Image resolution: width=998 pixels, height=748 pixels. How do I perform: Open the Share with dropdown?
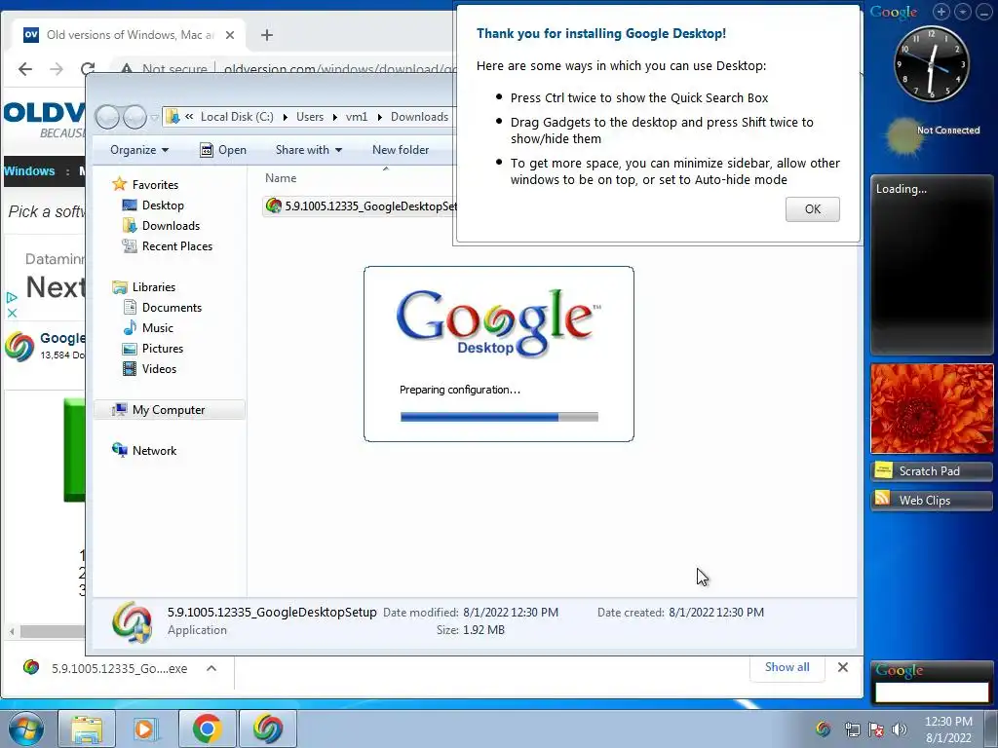click(x=309, y=150)
